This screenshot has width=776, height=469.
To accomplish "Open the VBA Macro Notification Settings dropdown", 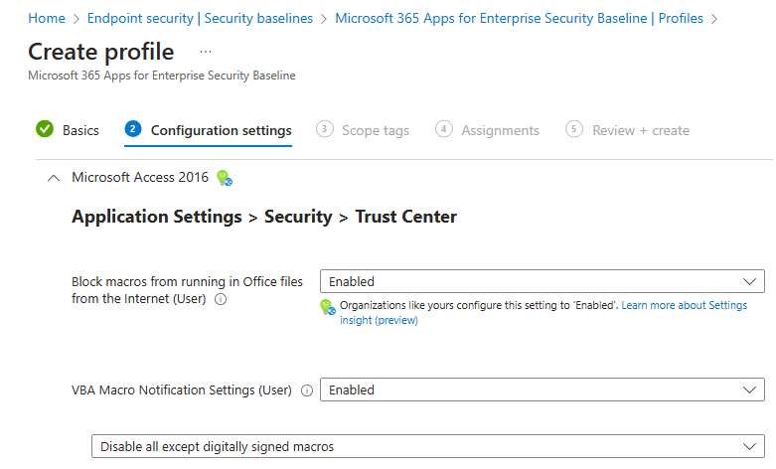I will coord(542,391).
